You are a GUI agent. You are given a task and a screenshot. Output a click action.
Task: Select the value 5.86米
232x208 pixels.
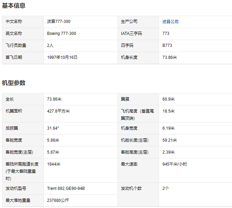(53, 140)
